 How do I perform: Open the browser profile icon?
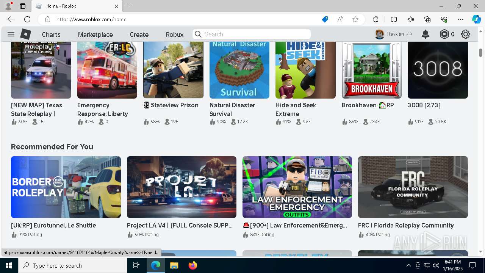(8, 6)
